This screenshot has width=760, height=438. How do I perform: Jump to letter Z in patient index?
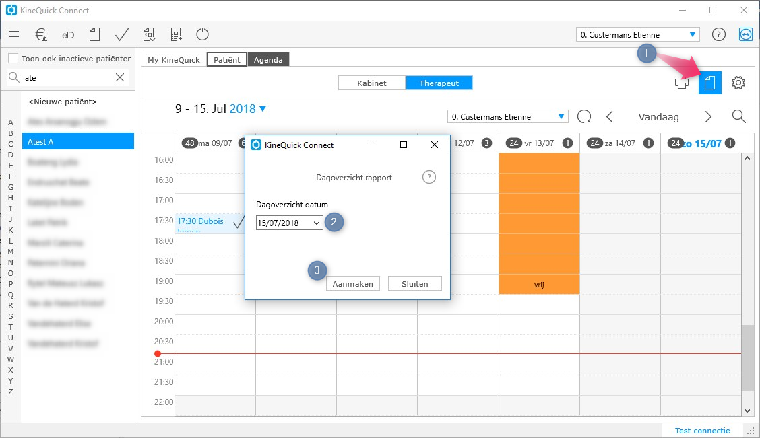click(x=11, y=392)
